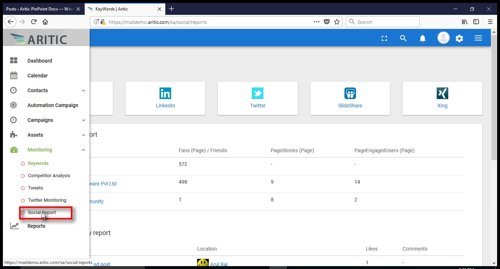The image size is (500, 269).
Task: Click the header search magnifier icon
Action: pos(403,38)
